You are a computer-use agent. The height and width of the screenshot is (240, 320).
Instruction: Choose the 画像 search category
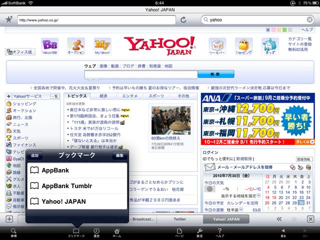pos(103,66)
